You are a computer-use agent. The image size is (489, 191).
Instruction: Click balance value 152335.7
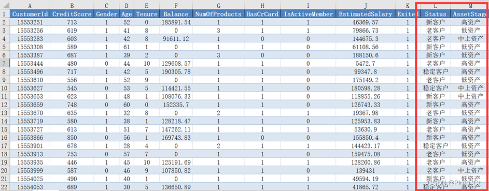click(x=176, y=105)
